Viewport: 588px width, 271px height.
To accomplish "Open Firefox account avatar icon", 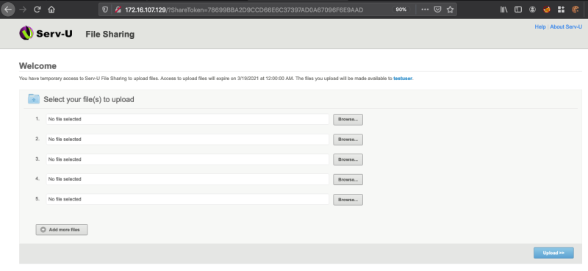I will click(532, 10).
